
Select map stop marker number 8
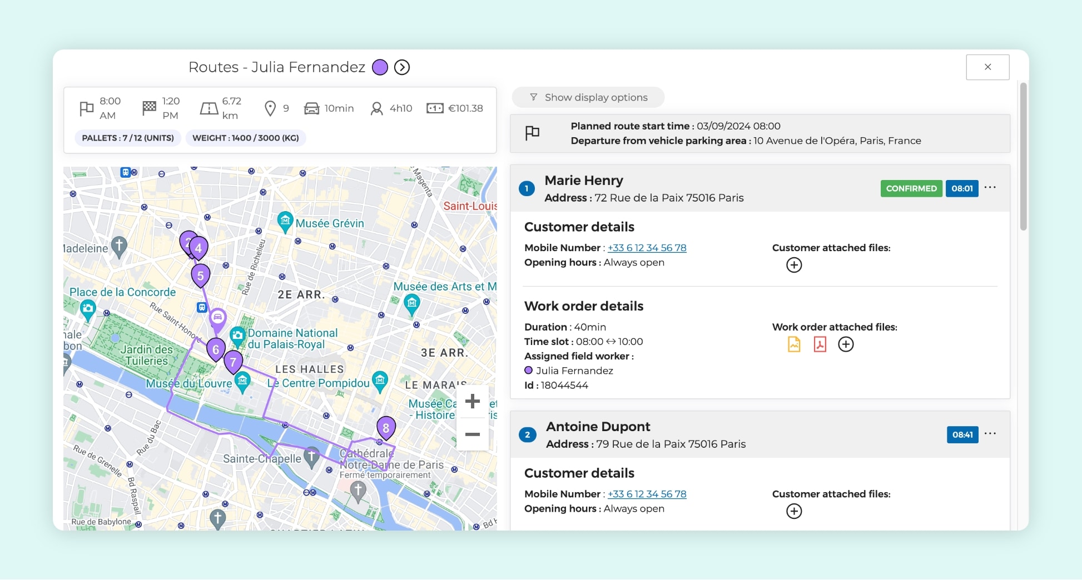point(386,428)
